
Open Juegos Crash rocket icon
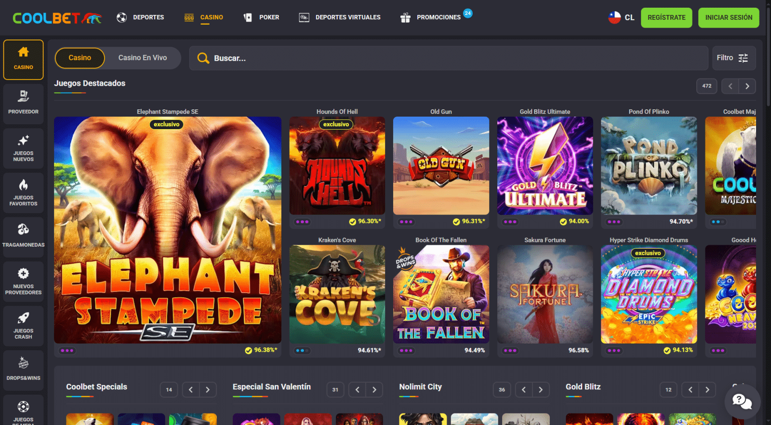(24, 326)
